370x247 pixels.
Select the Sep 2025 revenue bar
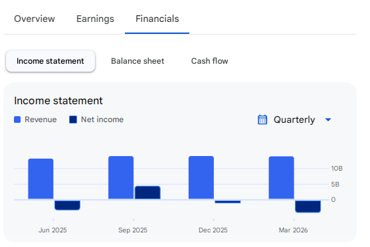click(x=121, y=178)
